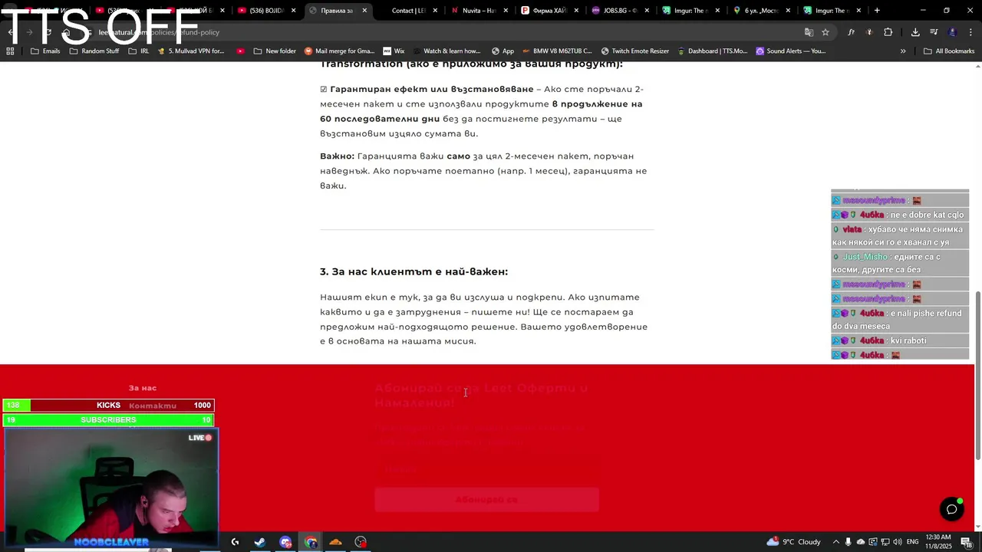Expand the New folder bookmark folder

tap(274, 51)
